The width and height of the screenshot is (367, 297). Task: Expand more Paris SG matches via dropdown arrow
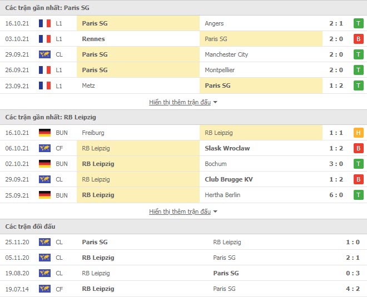(215, 102)
